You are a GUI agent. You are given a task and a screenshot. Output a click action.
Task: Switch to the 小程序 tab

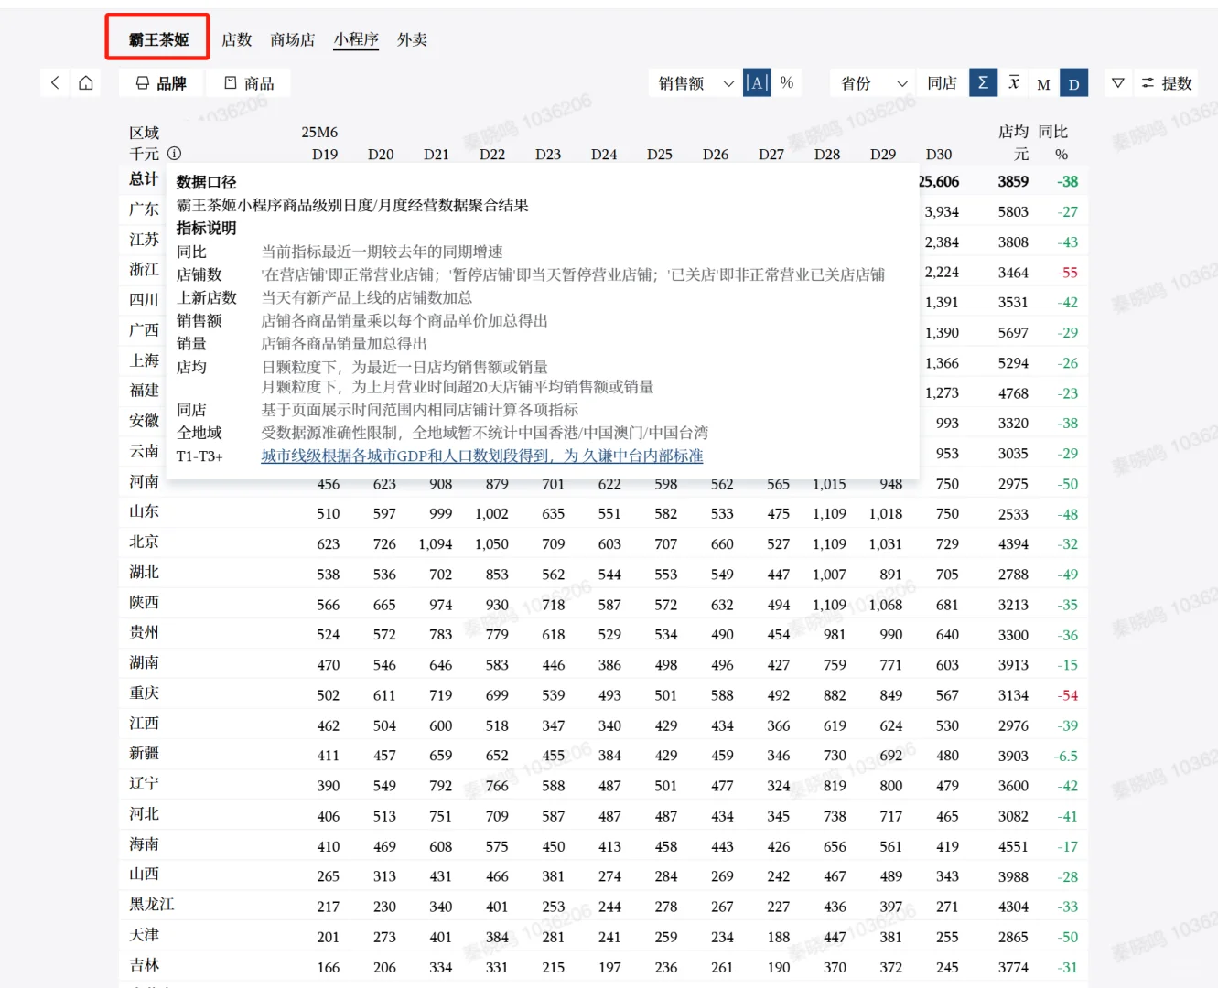[356, 39]
